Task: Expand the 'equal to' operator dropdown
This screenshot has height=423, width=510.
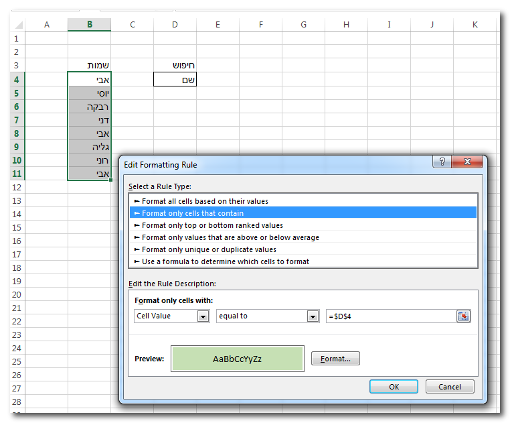Action: point(313,316)
